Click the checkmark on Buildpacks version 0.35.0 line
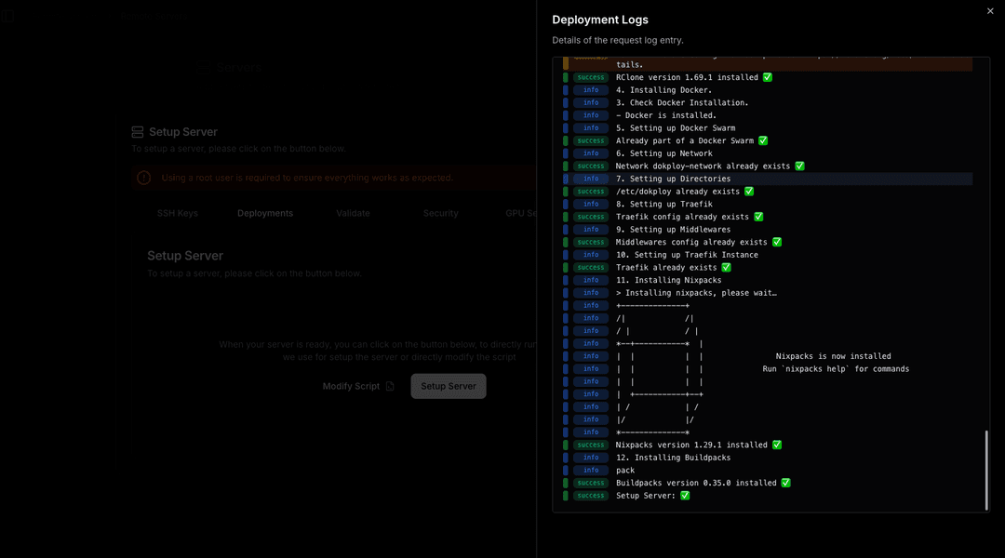 pos(784,483)
